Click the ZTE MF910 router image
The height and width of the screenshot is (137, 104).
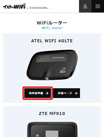[52, 129]
